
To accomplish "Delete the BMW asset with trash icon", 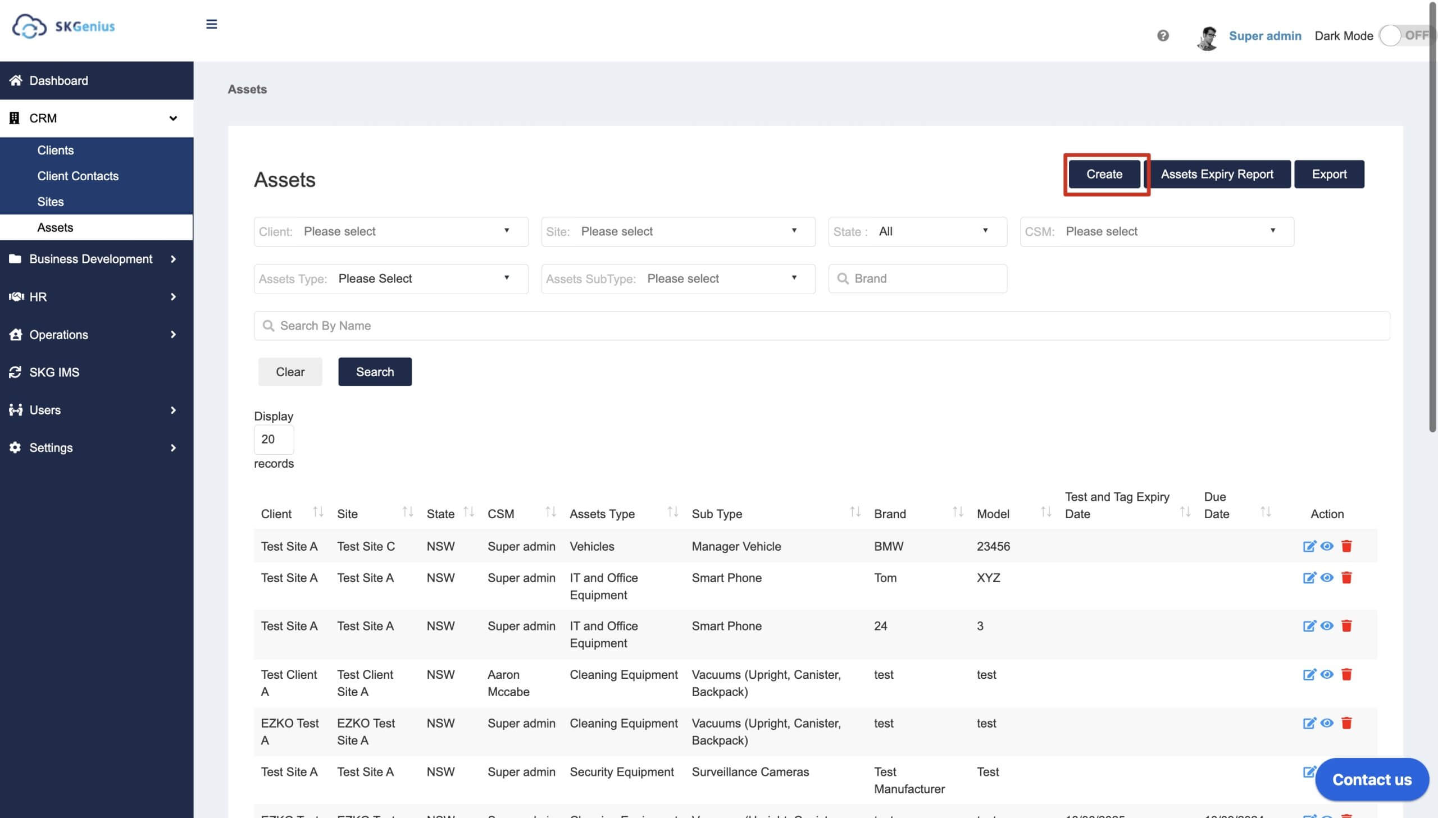I will click(1346, 546).
